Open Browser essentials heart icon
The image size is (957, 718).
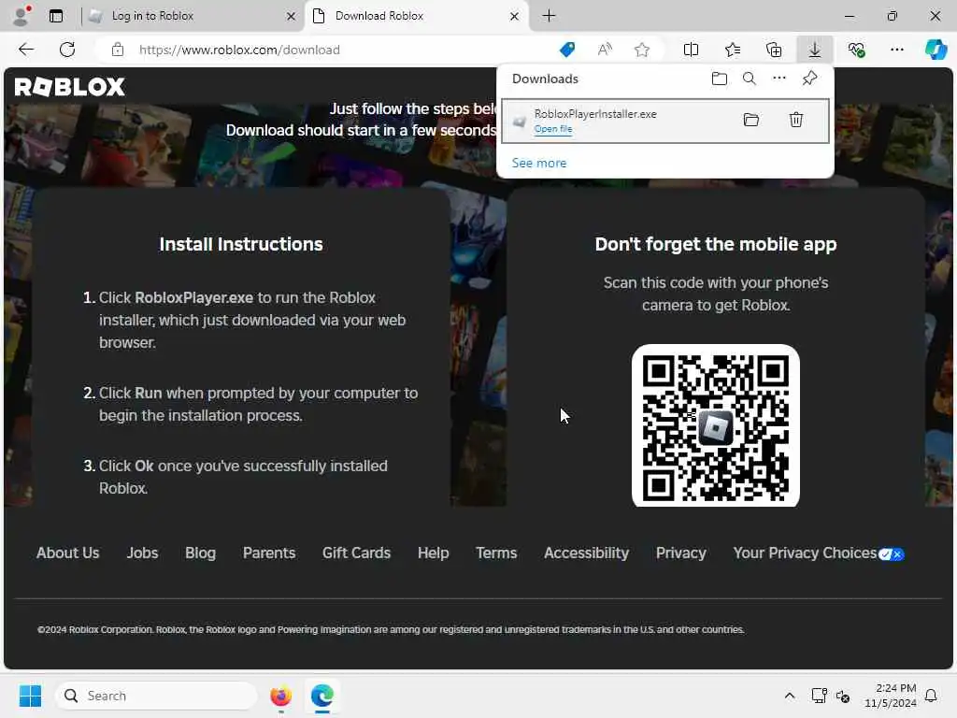click(856, 50)
